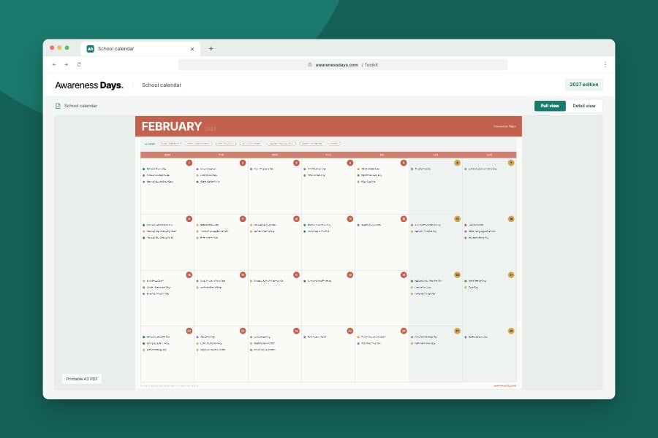Click the browser forward arrow
Screen dimensions: 658x438
[67, 64]
